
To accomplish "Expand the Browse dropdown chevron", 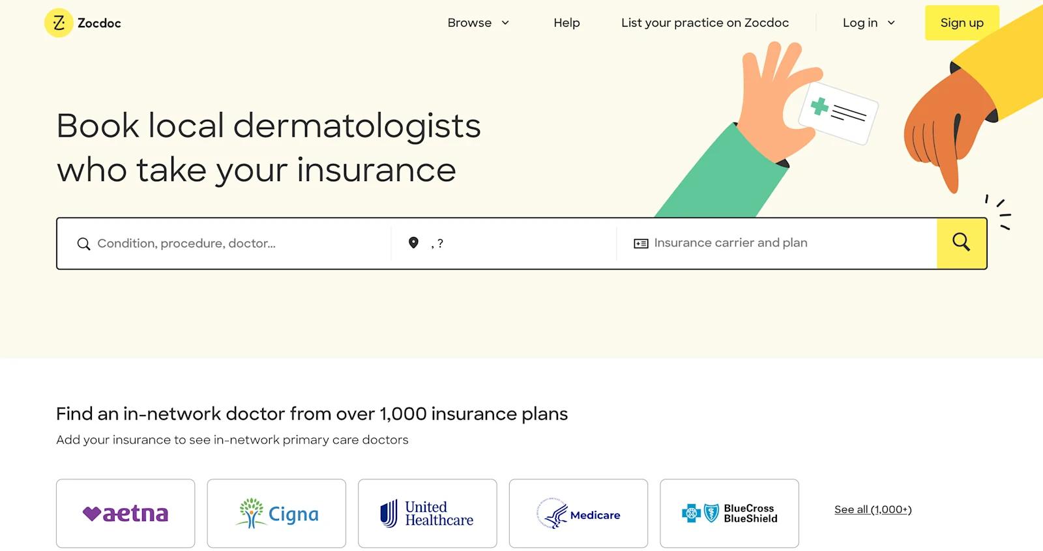I will click(505, 23).
